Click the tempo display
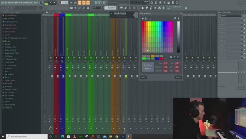Viewport: 246px width, 139px height. pos(65,3)
